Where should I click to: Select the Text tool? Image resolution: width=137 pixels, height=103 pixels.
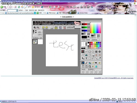point(86,58)
